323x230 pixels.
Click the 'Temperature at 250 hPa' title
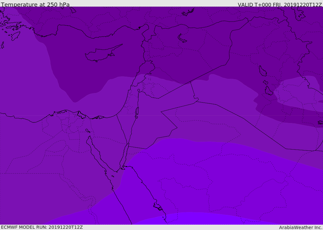pyautogui.click(x=35, y=4)
